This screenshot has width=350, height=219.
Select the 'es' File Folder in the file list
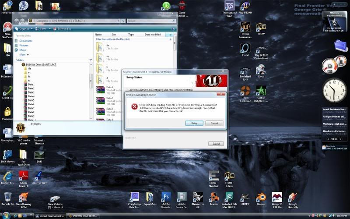tap(108, 58)
